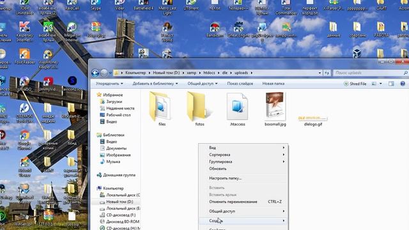Choose Настроить папку… in the context menu
This screenshot has width=409, height=230.
pos(243,178)
